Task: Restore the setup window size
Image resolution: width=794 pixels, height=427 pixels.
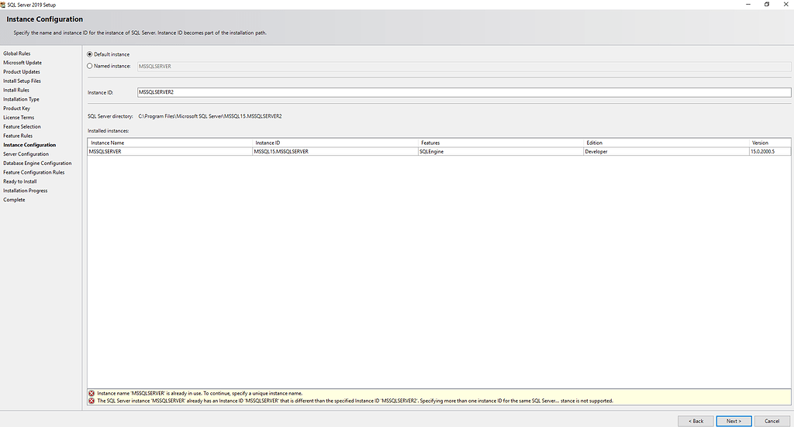Action: pyautogui.click(x=766, y=4)
